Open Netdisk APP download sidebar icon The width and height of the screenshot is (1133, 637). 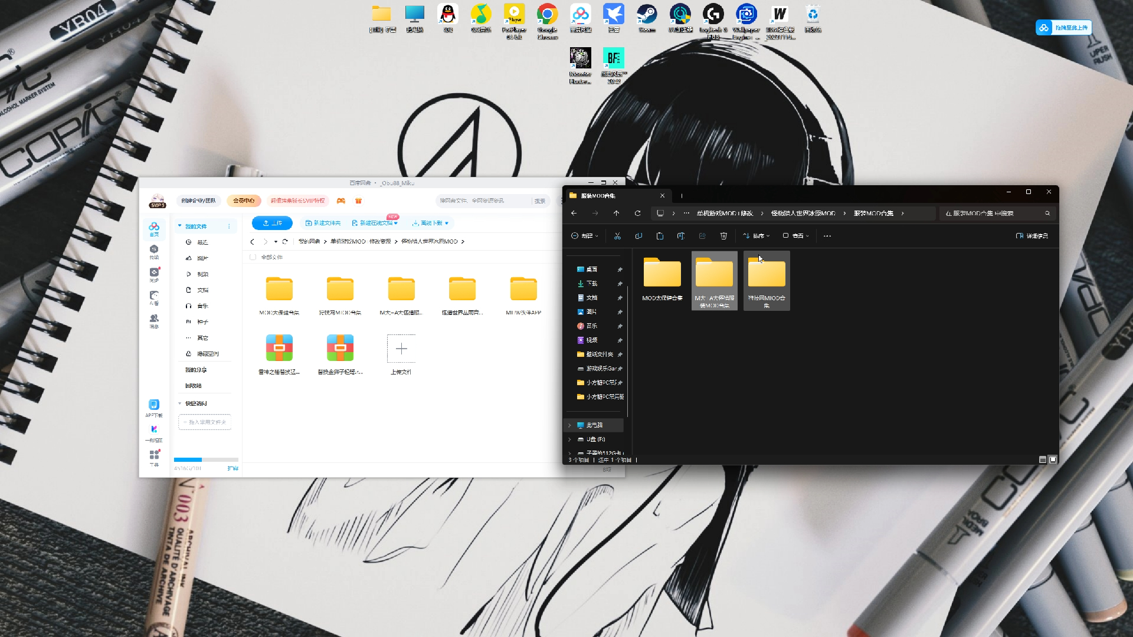[154, 408]
